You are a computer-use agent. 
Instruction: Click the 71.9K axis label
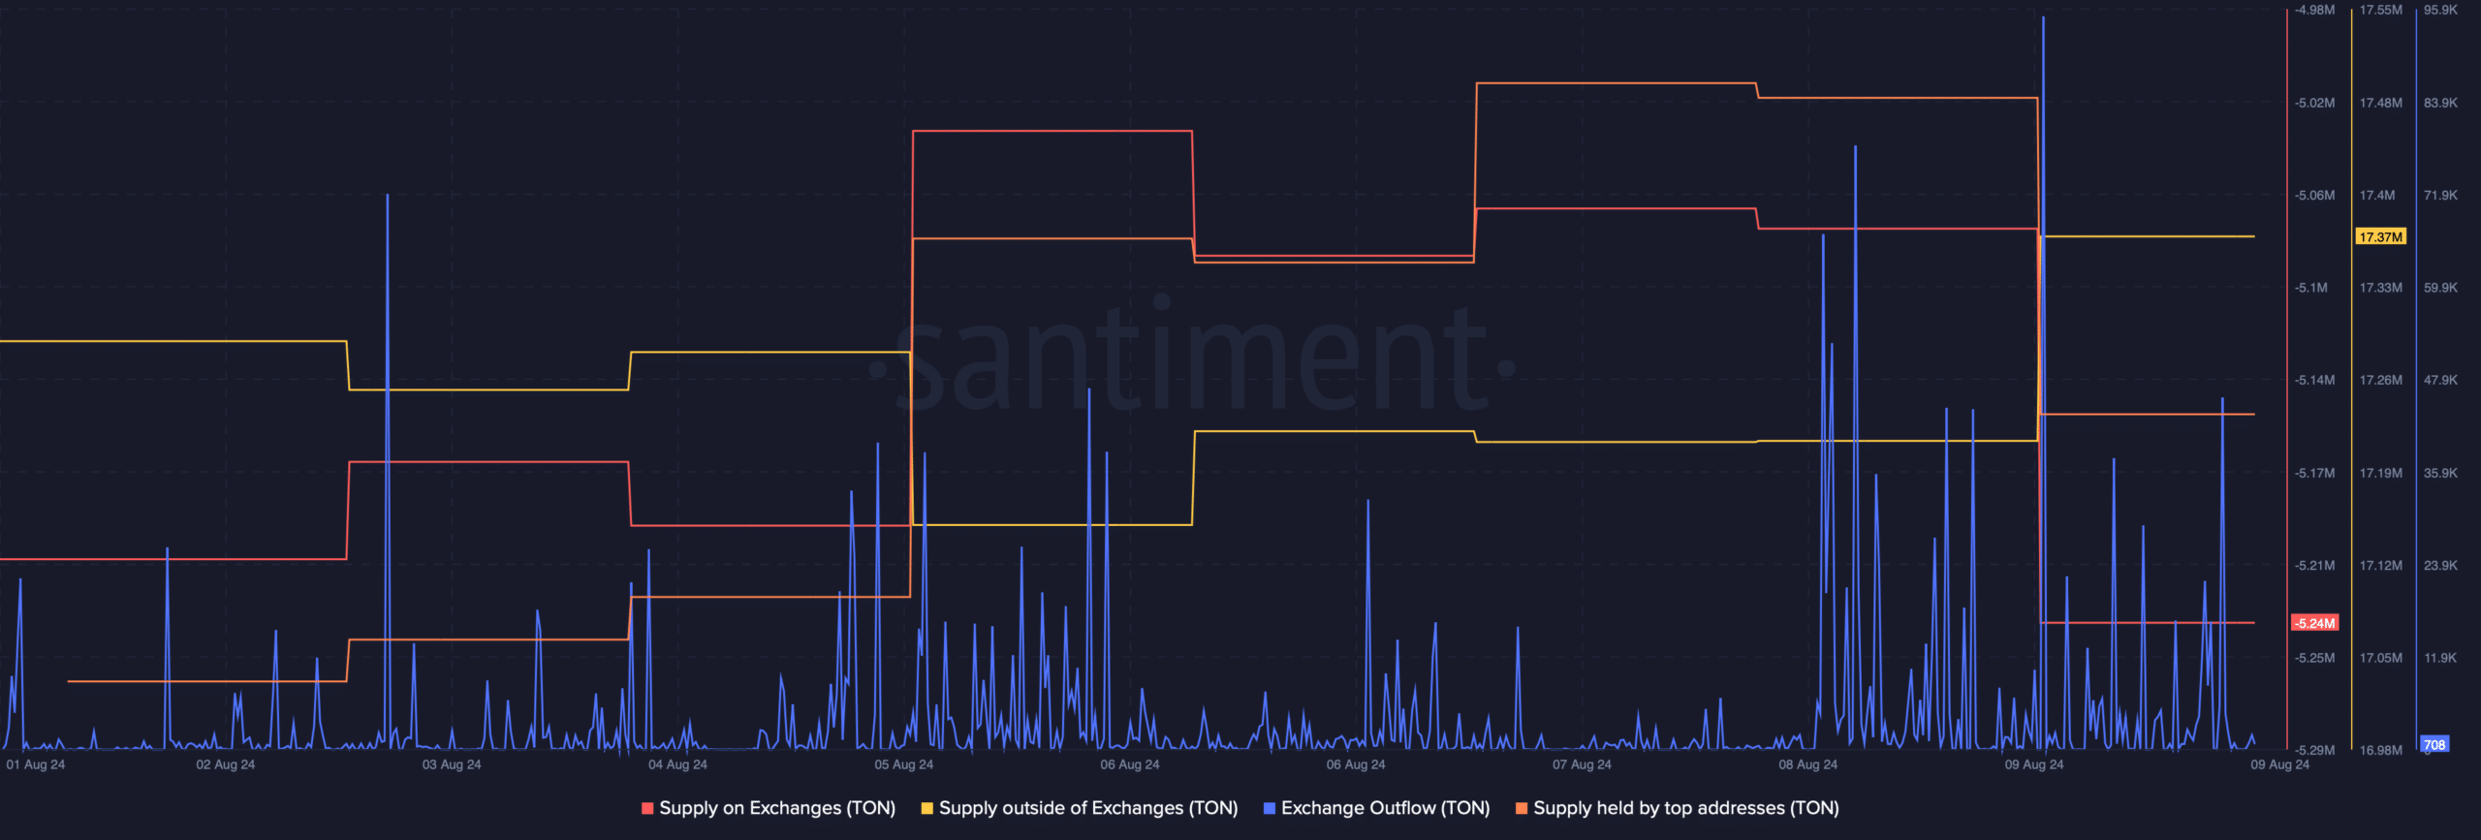(x=2440, y=195)
